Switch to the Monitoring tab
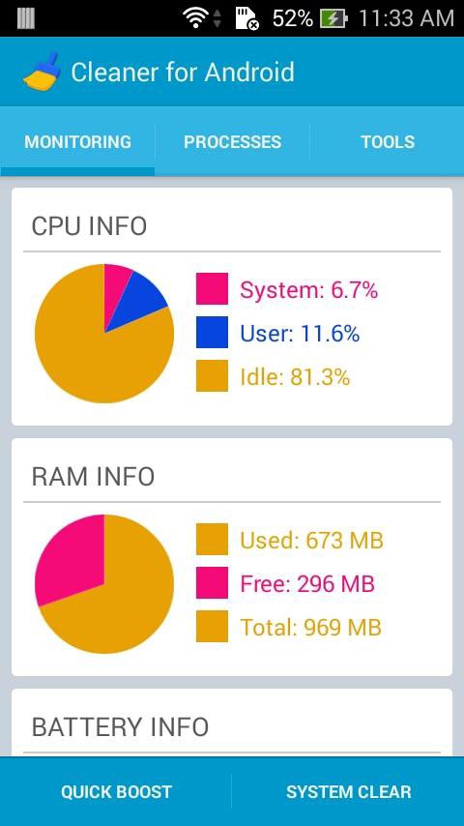The image size is (464, 826). click(x=77, y=142)
